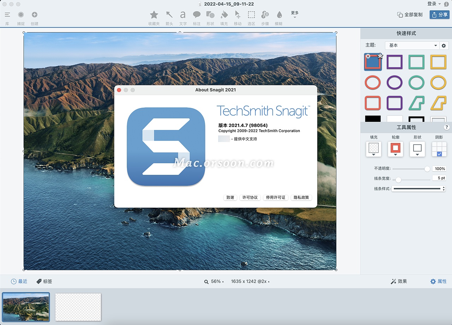Click the 停用许可证 button in About dialog
Image resolution: width=452 pixels, height=325 pixels.
(x=275, y=197)
